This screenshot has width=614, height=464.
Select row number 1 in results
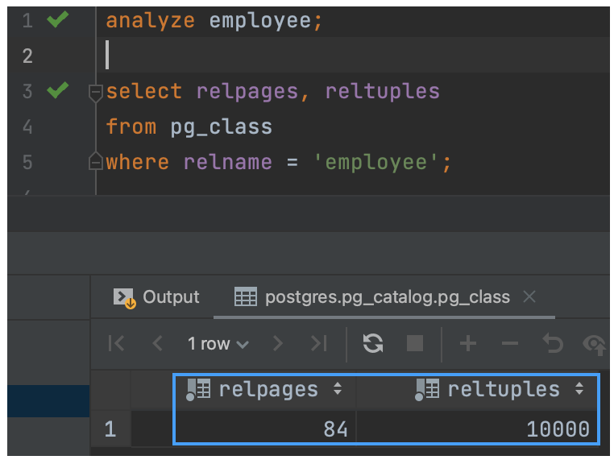[x=110, y=429]
